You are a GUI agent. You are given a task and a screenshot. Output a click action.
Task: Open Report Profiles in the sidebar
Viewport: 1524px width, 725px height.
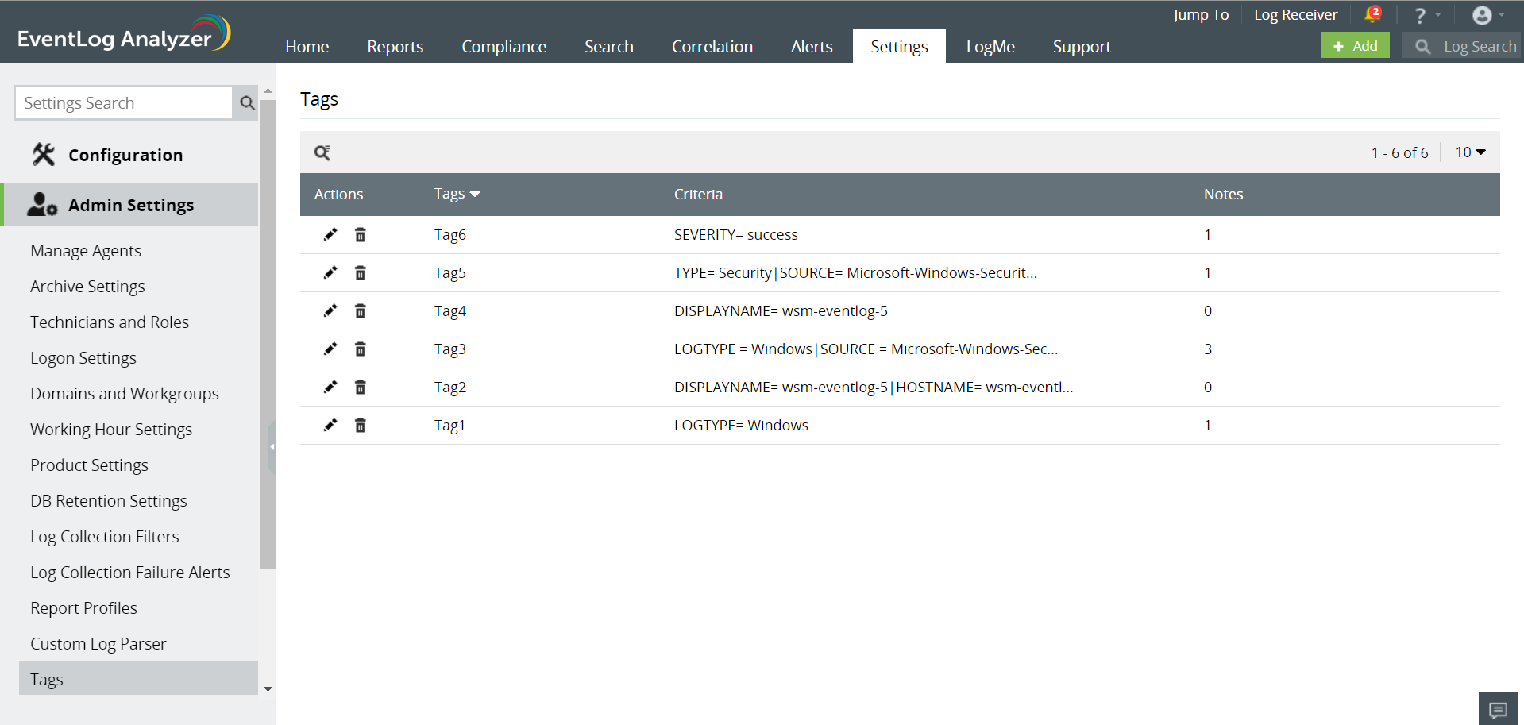[83, 608]
